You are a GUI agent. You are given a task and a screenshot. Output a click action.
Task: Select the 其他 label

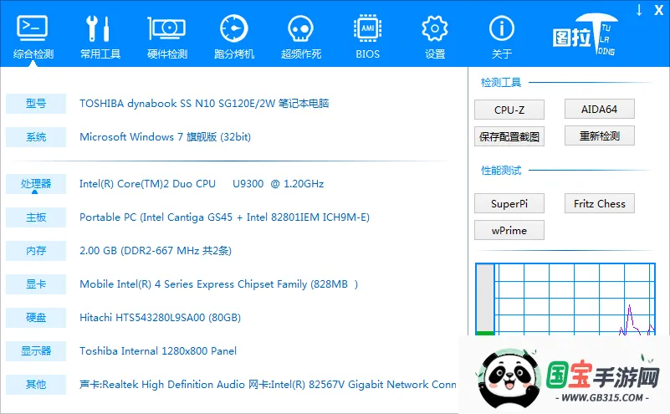click(x=36, y=385)
